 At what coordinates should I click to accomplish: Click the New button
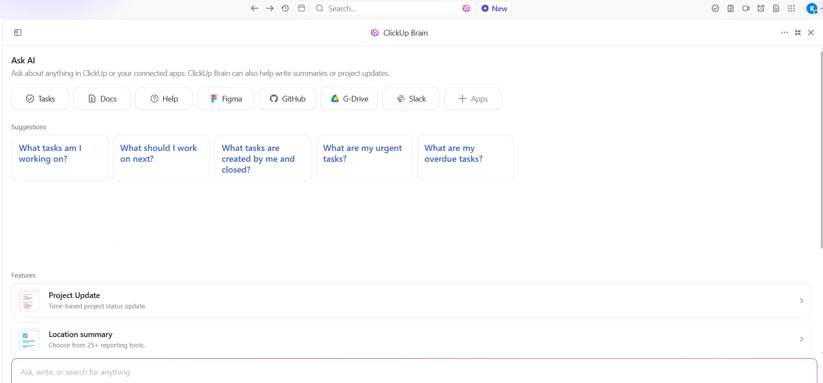(x=495, y=8)
